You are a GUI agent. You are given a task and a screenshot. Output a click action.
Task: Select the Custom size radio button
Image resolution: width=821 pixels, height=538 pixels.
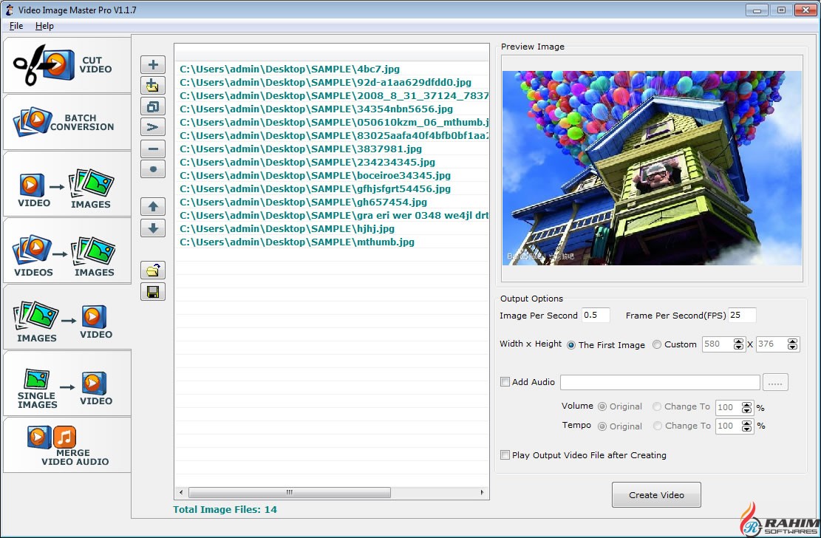pos(657,344)
